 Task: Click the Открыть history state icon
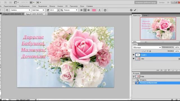pos(138,80)
